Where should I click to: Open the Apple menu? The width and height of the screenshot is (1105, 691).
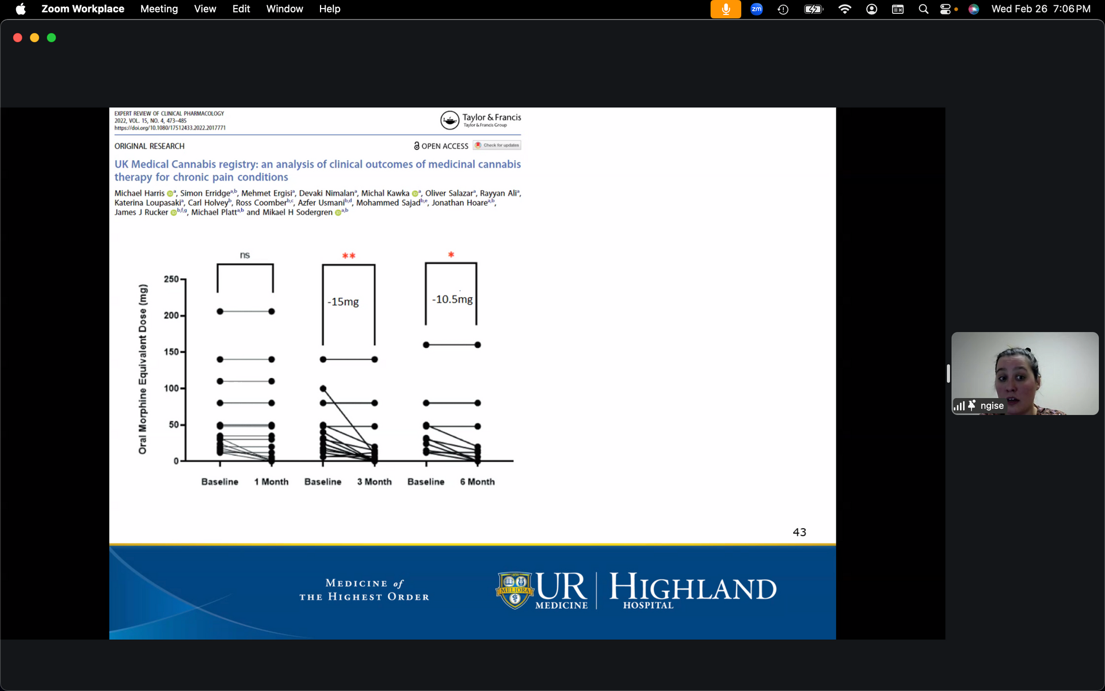[21, 9]
